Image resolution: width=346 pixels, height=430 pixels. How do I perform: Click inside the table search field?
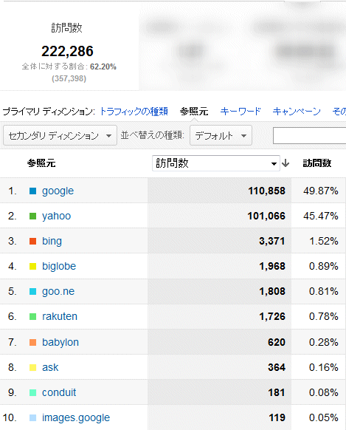pyautogui.click(x=310, y=135)
